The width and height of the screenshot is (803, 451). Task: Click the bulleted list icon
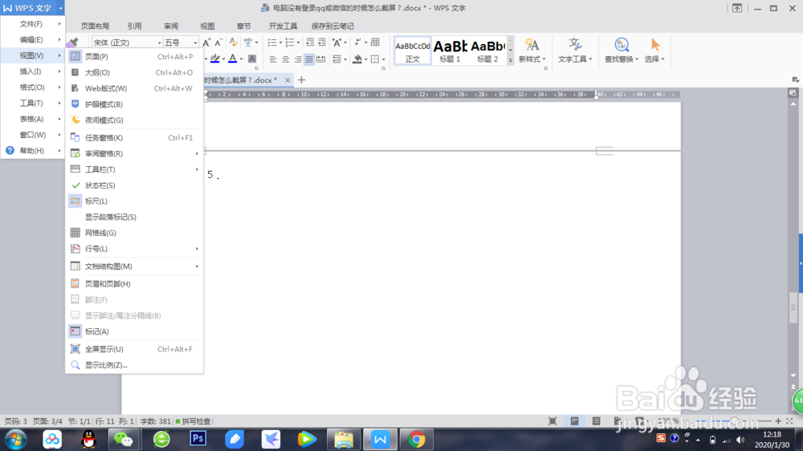[x=272, y=43]
